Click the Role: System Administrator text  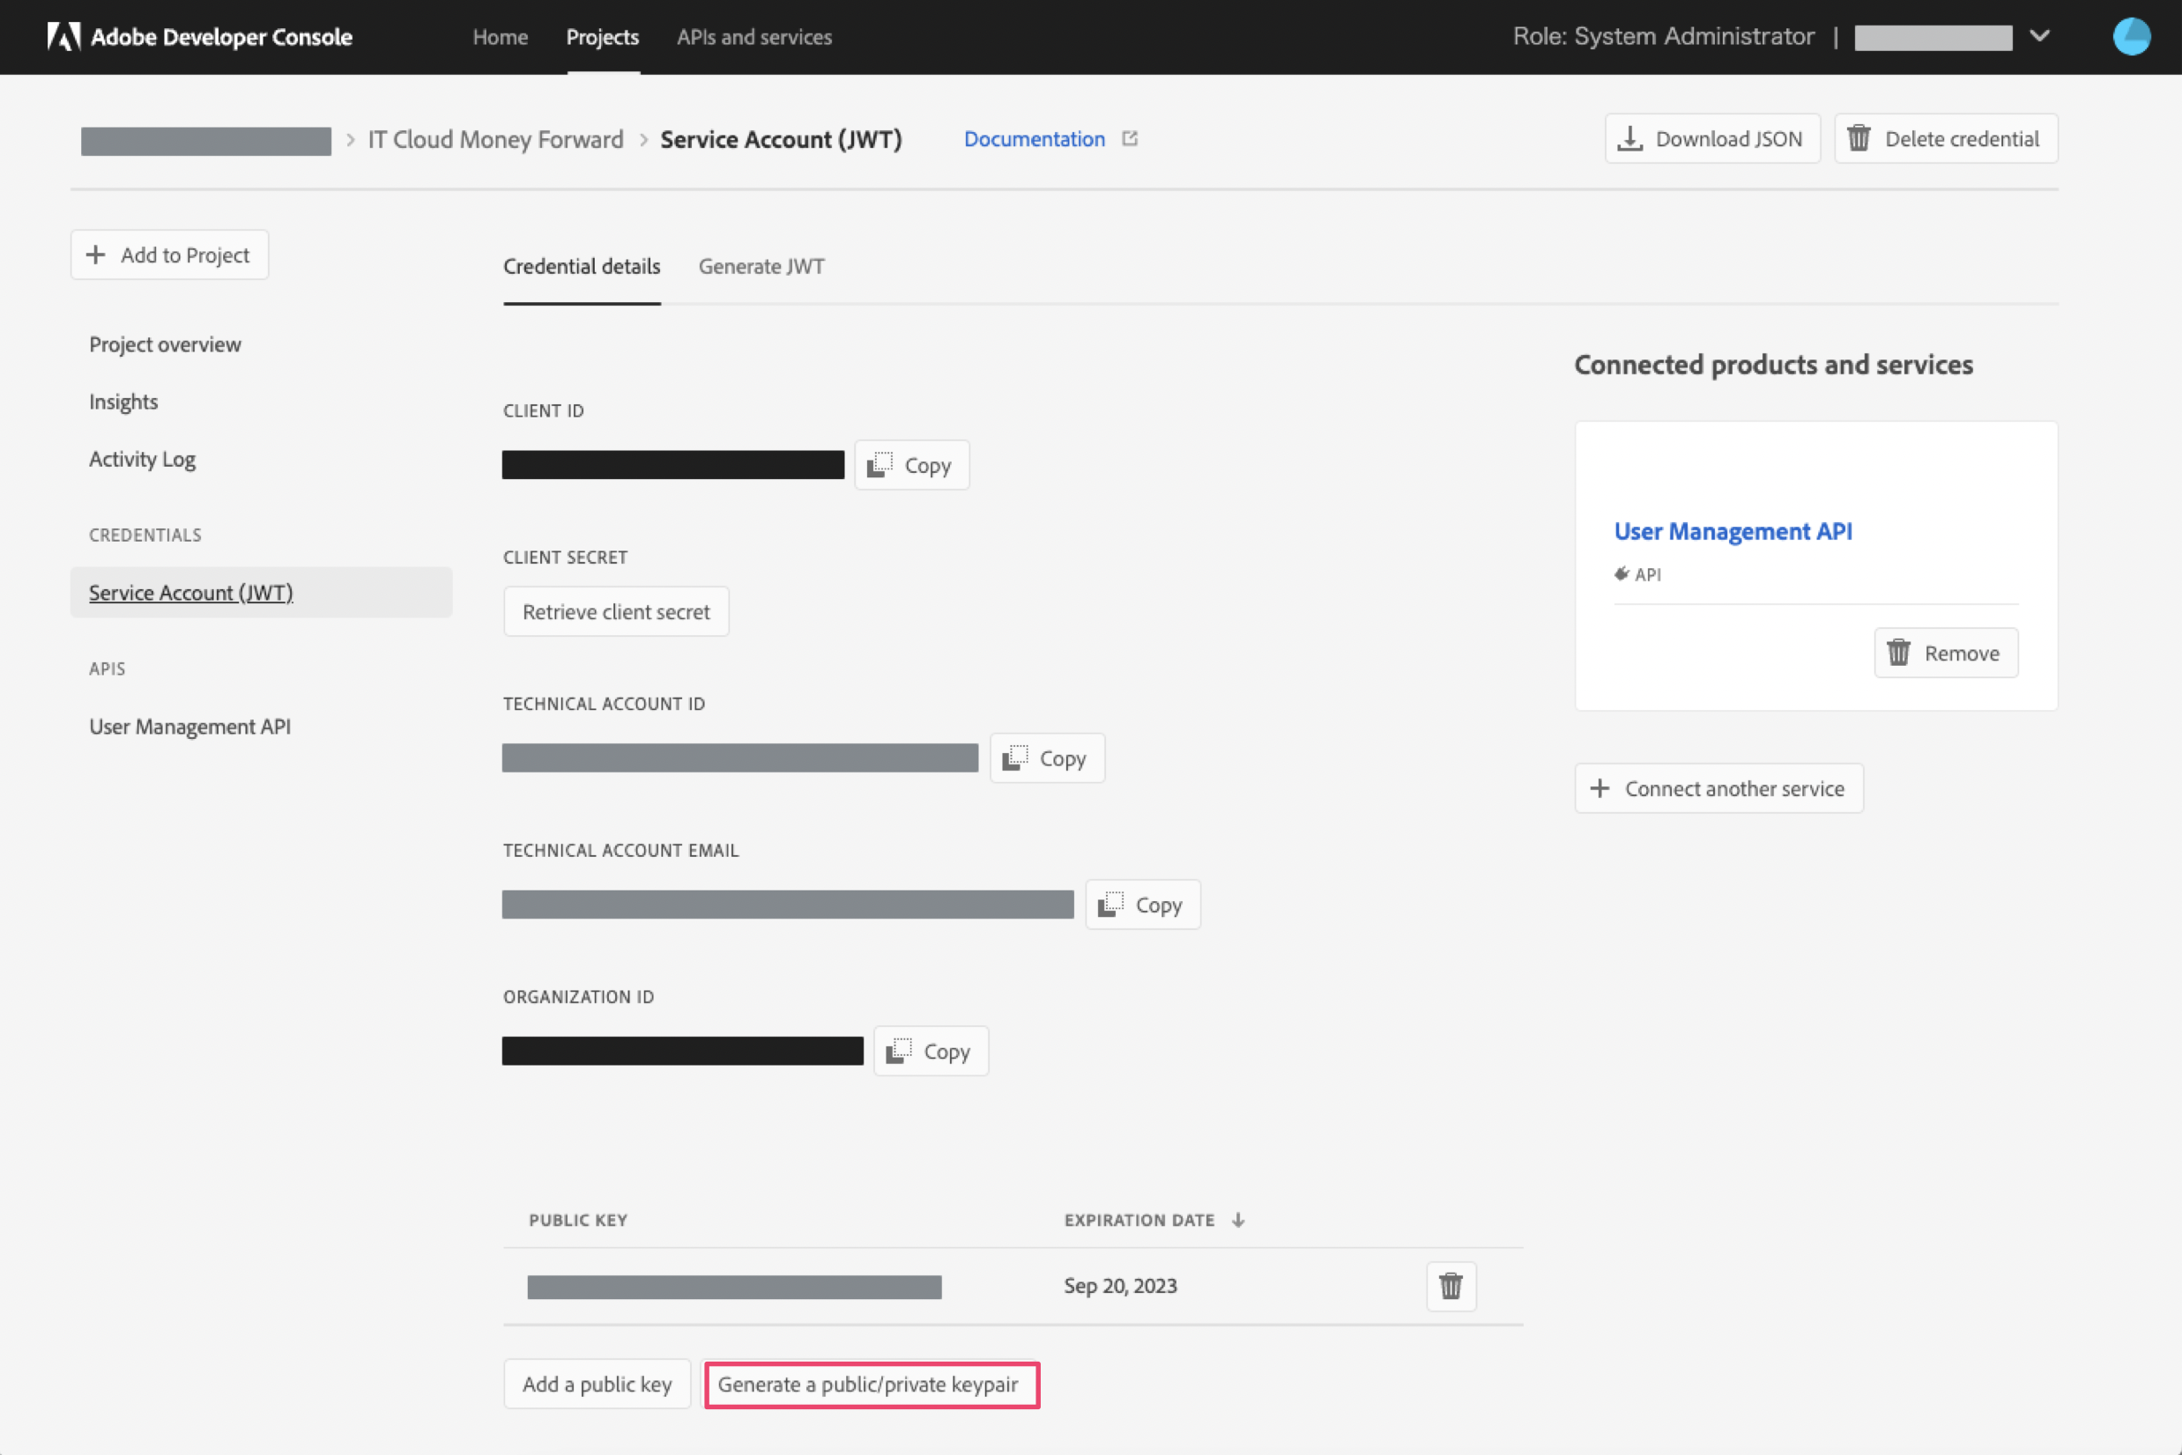point(1663,36)
